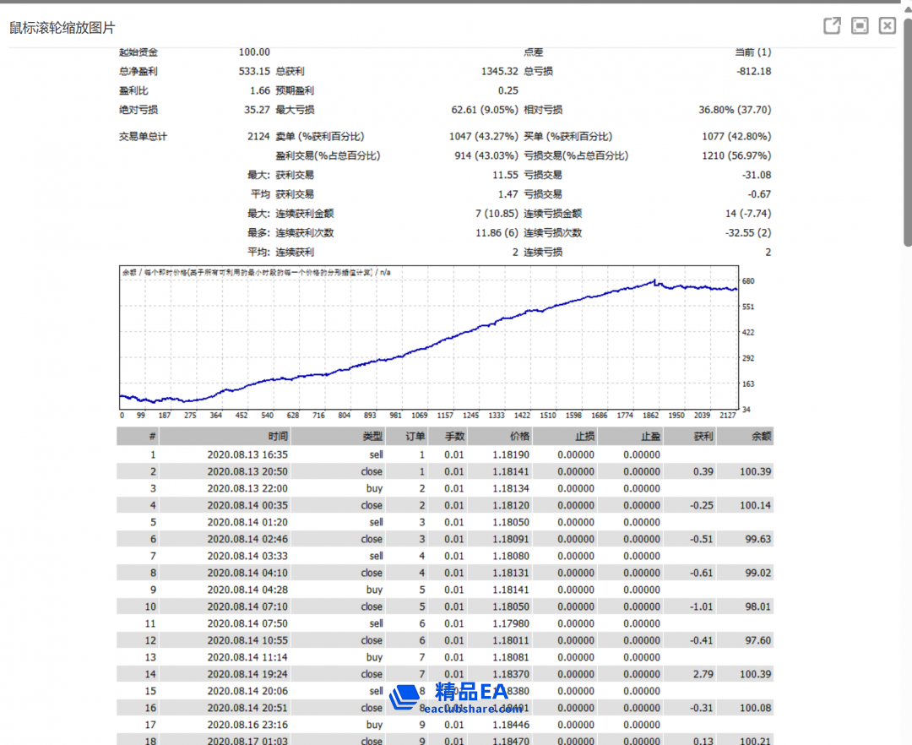
Task: Click the 交易单总计 value 2124
Action: pyautogui.click(x=258, y=136)
